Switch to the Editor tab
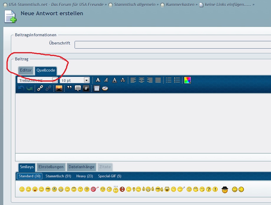The image size is (271, 205). coord(26,71)
